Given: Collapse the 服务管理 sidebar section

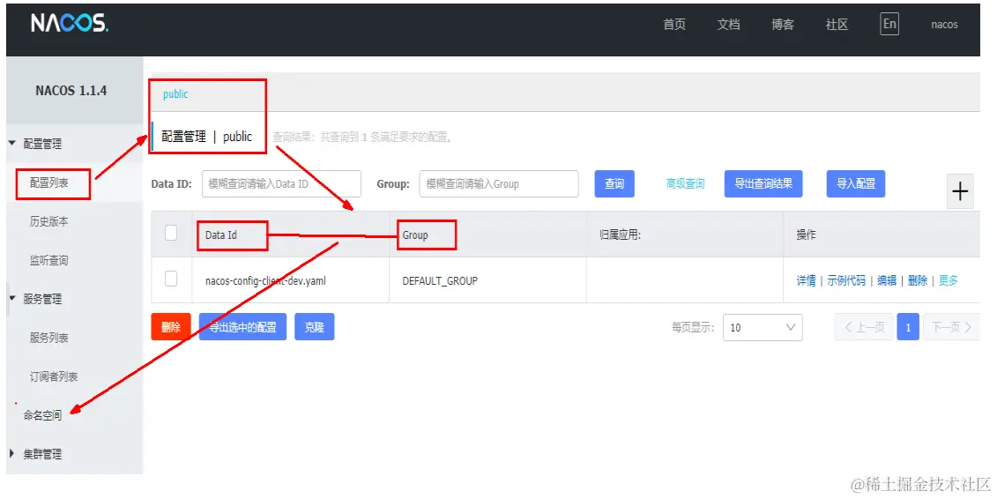Looking at the screenshot, I should tap(12, 298).
